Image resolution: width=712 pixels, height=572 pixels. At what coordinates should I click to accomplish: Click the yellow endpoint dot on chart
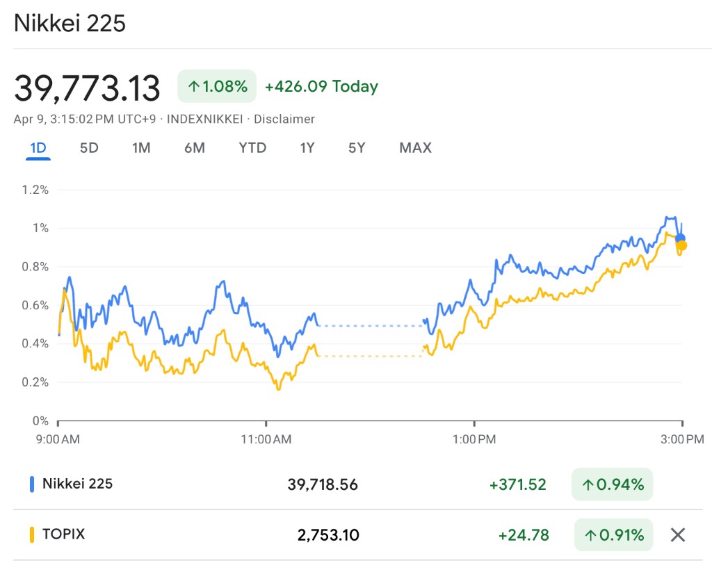point(682,245)
